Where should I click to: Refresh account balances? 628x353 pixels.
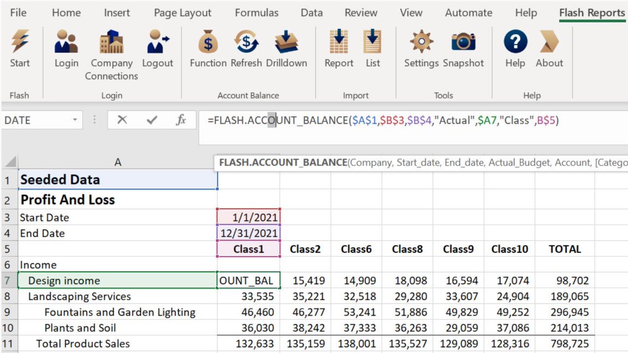pyautogui.click(x=246, y=42)
